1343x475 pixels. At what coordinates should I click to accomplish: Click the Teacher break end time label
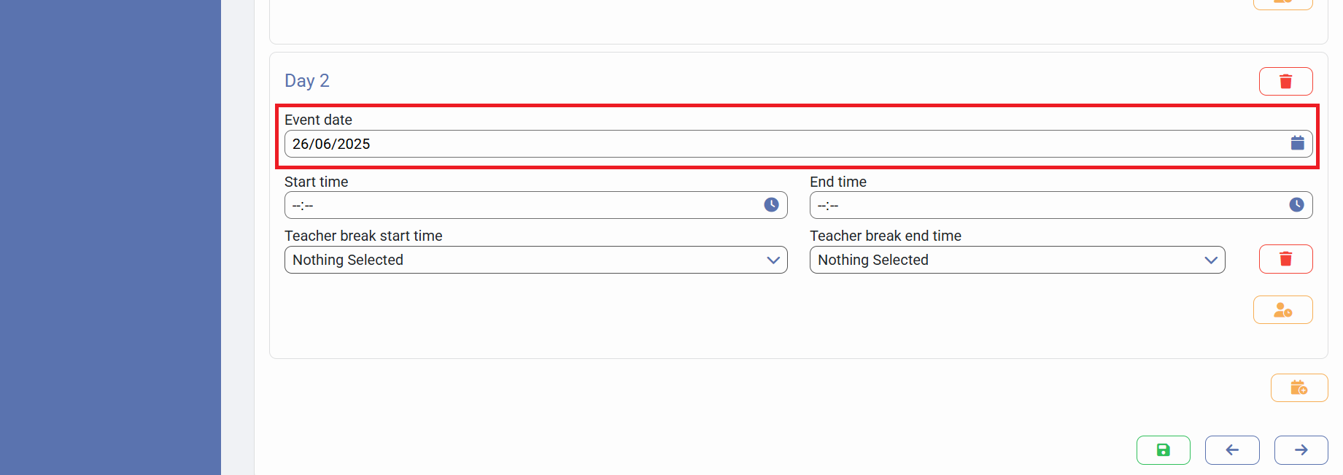(x=885, y=236)
